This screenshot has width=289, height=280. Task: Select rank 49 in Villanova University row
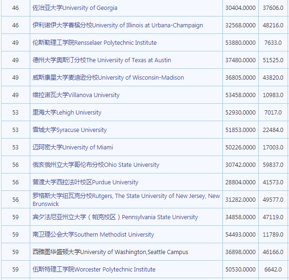click(16, 95)
